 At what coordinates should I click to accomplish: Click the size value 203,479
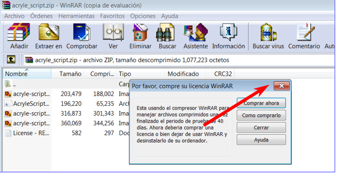click(x=71, y=94)
